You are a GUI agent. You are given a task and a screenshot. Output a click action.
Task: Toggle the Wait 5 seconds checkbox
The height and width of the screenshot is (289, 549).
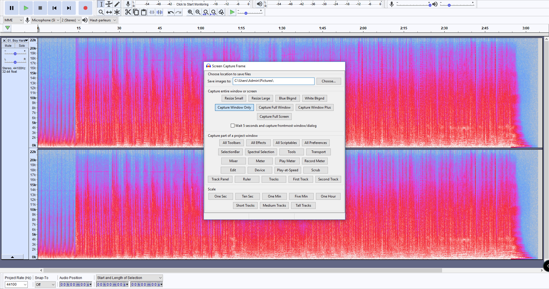click(x=232, y=126)
